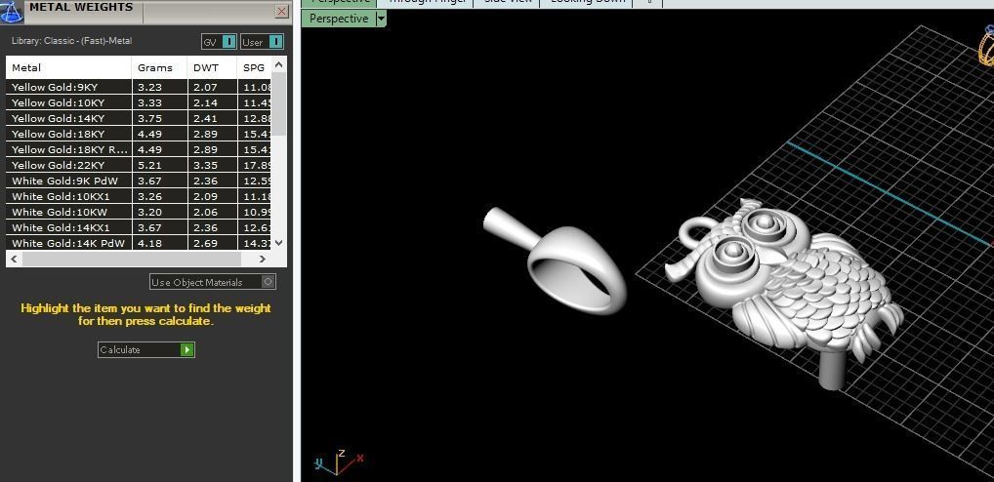Click the horizontal scroll-left arrow
Viewport: 994px width, 482px height.
[x=15, y=259]
